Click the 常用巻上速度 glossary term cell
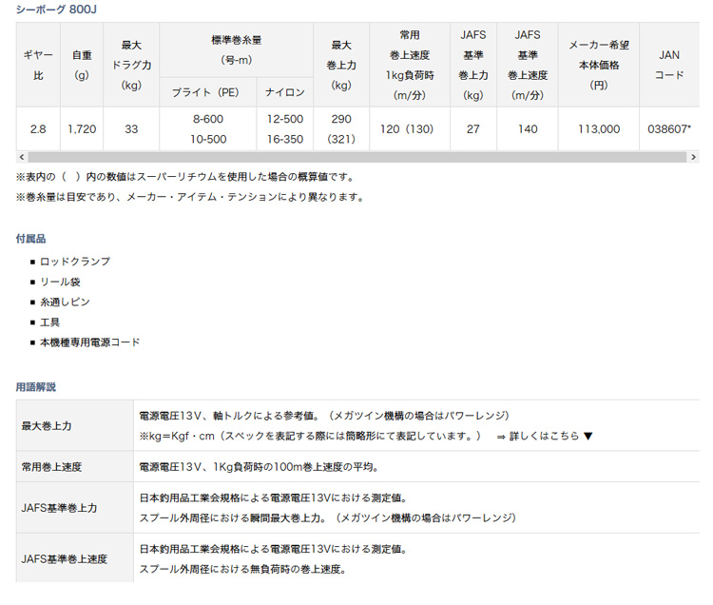This screenshot has width=713, height=605. pos(75,467)
